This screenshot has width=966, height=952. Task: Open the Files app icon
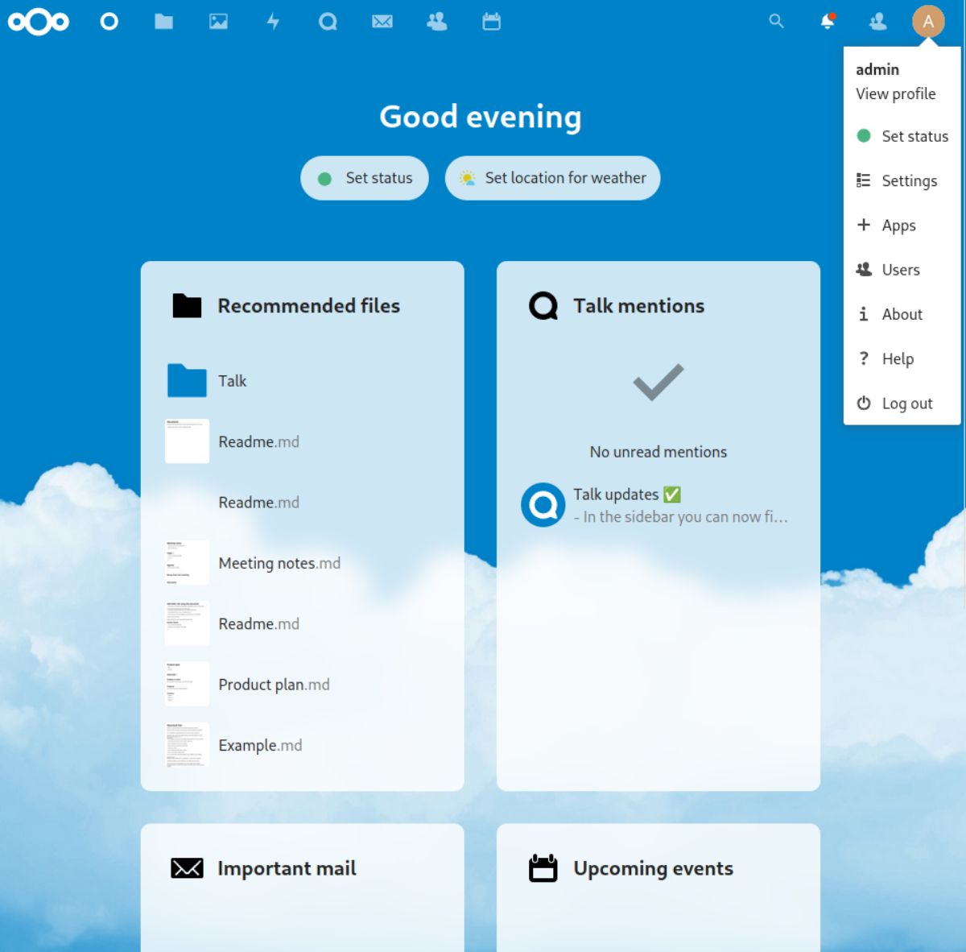(164, 22)
